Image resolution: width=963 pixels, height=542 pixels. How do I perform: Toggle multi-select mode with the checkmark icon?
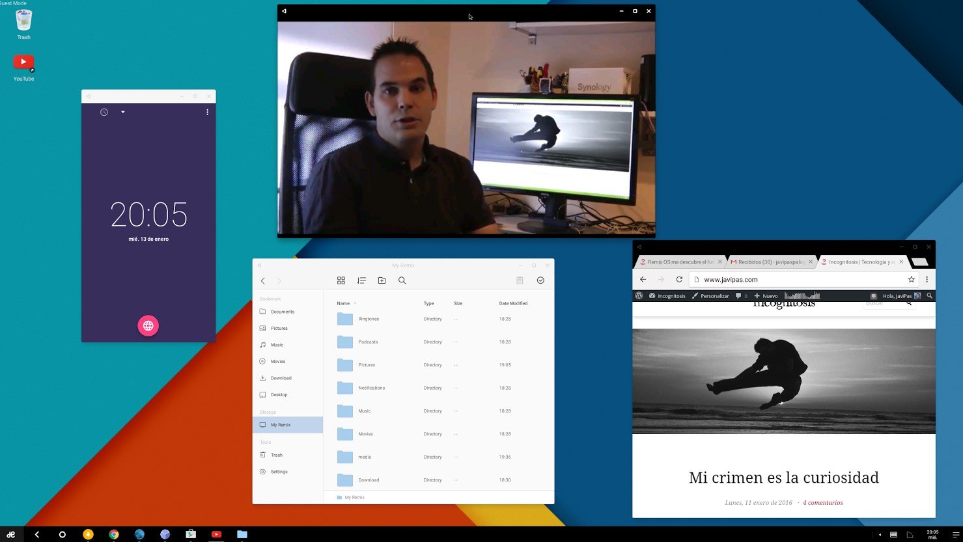[x=540, y=280]
